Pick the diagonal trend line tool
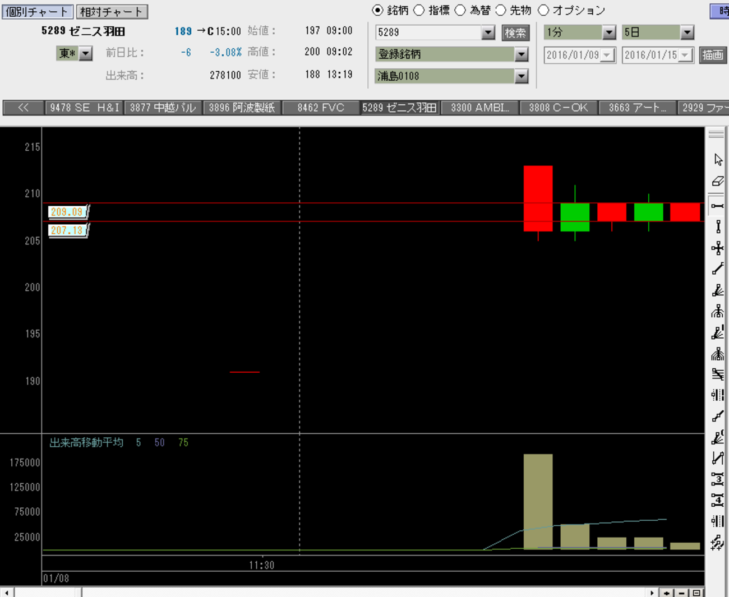 click(718, 269)
